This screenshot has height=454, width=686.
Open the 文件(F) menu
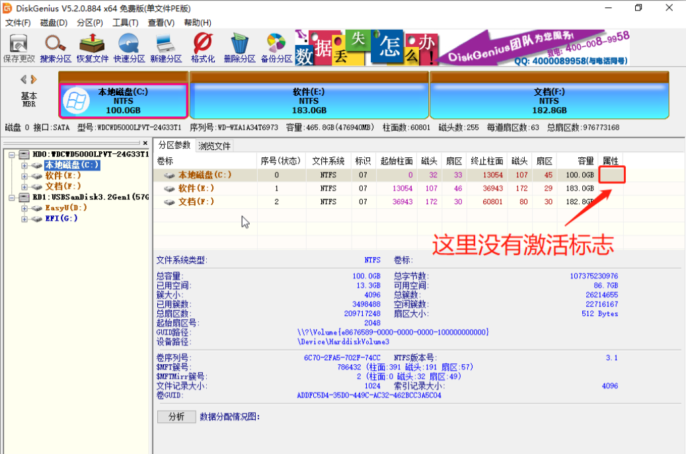[x=18, y=22]
